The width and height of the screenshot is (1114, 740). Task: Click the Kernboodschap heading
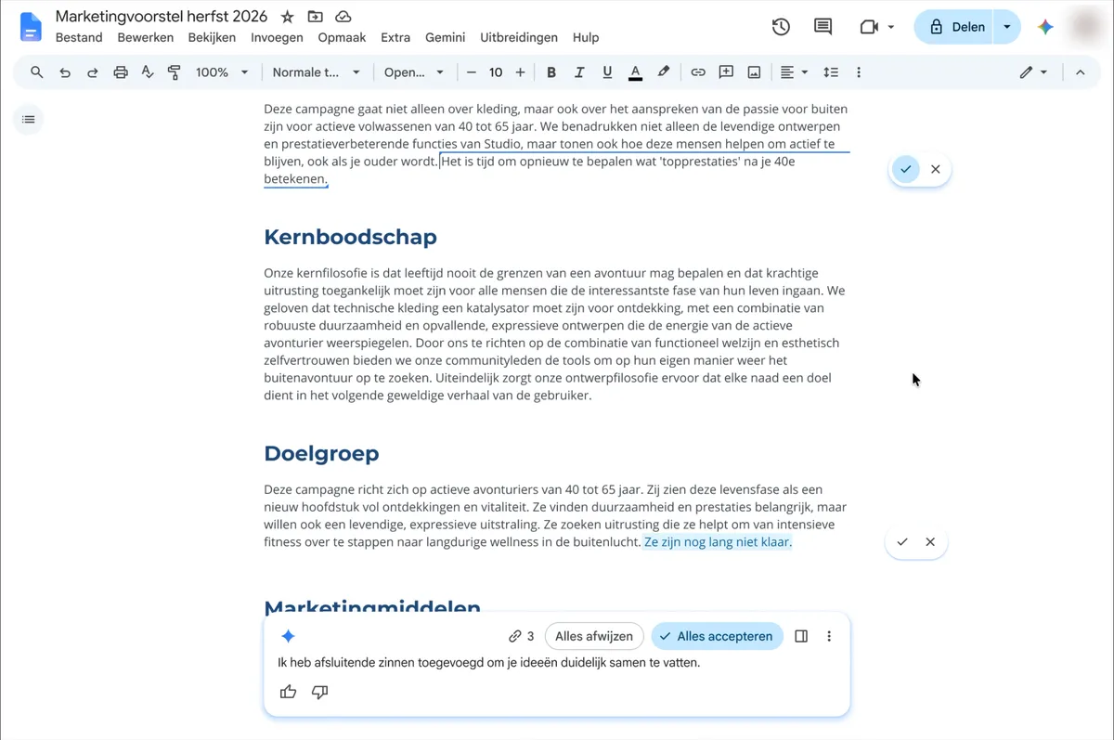[x=350, y=237]
